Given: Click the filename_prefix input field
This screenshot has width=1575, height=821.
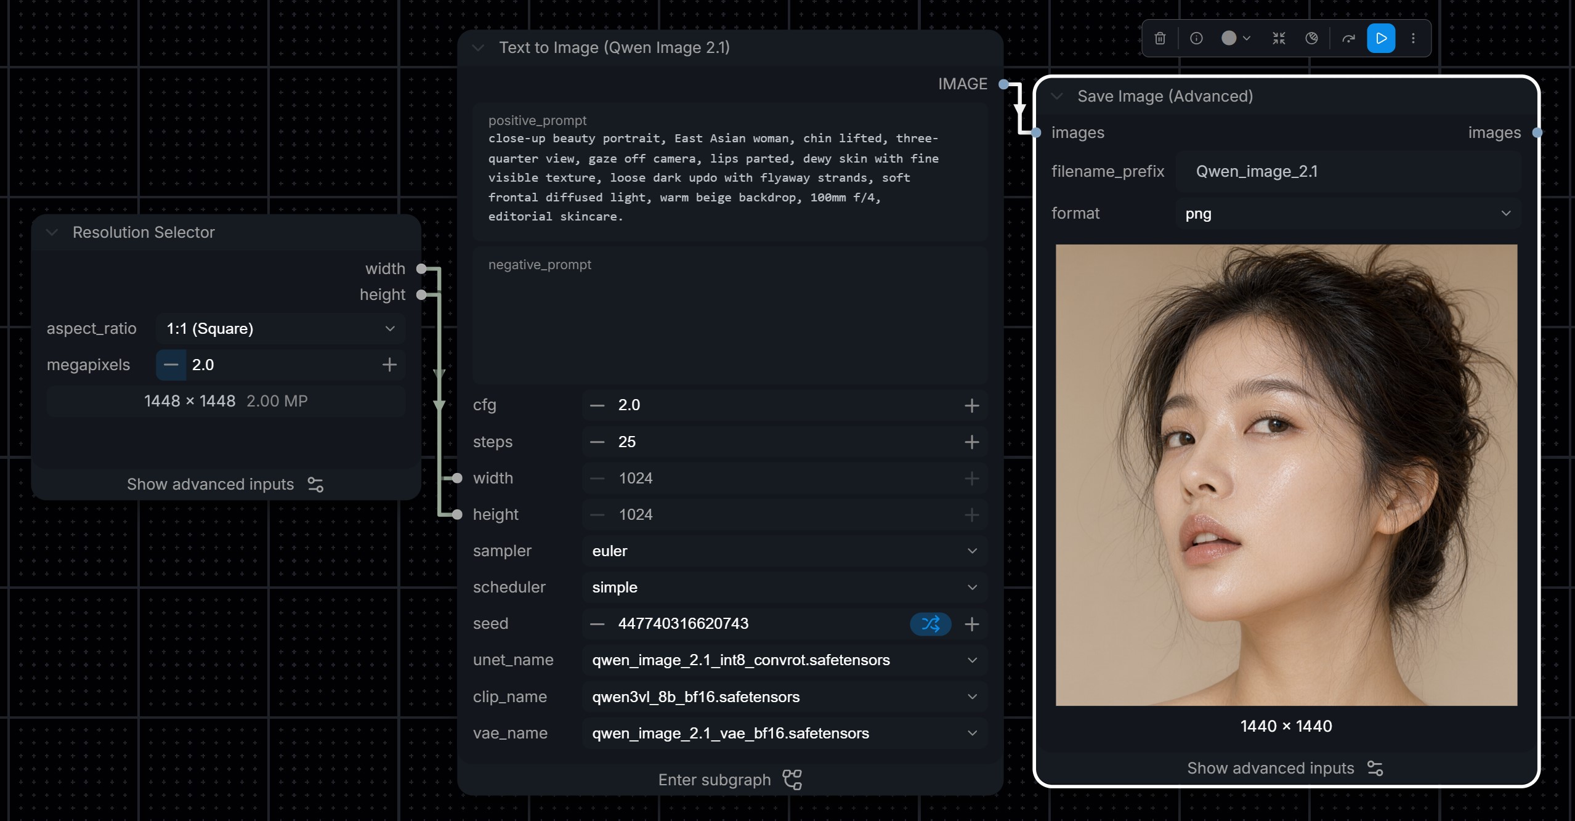Looking at the screenshot, I should coord(1348,171).
